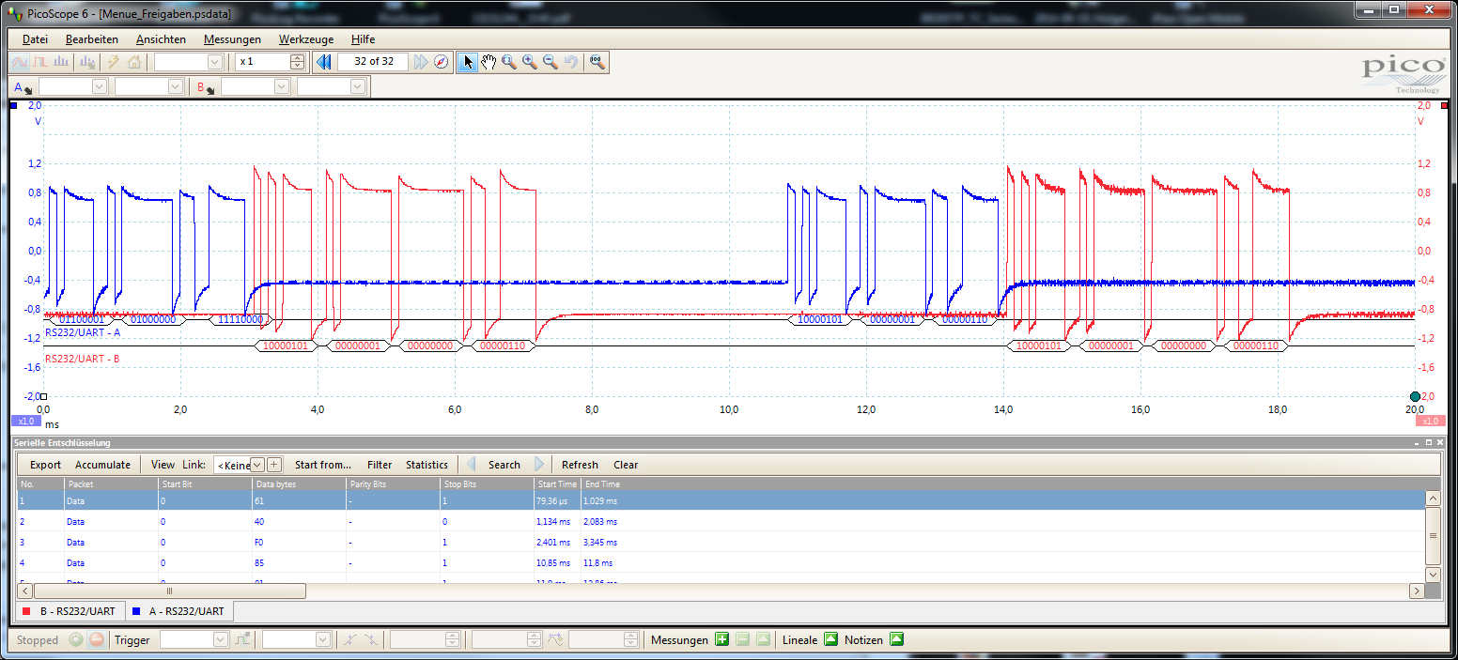Click the Data bytes column header
1458x660 pixels.
(299, 483)
